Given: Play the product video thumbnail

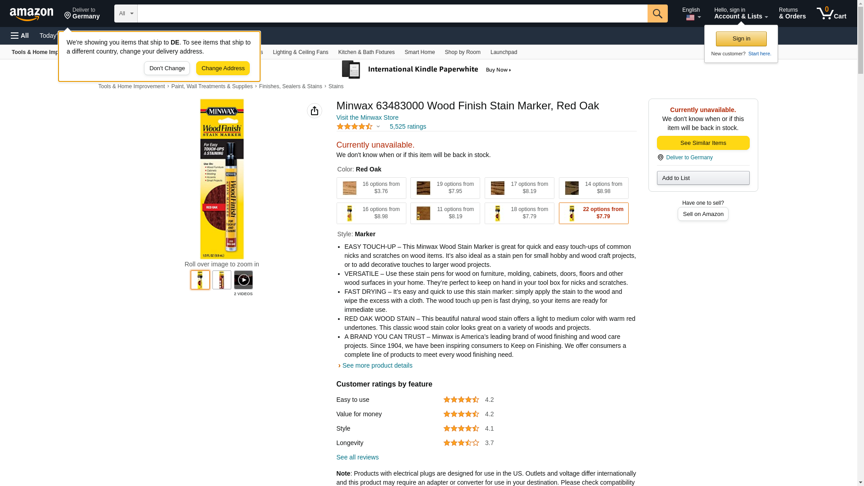Looking at the screenshot, I should pos(243,280).
